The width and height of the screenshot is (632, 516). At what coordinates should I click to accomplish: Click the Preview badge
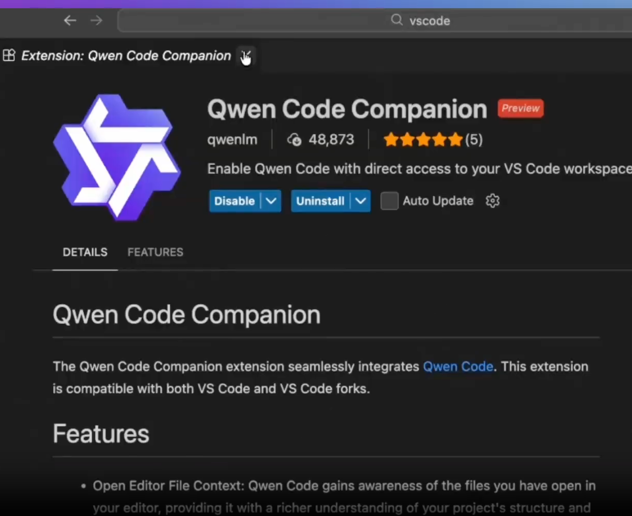click(520, 108)
